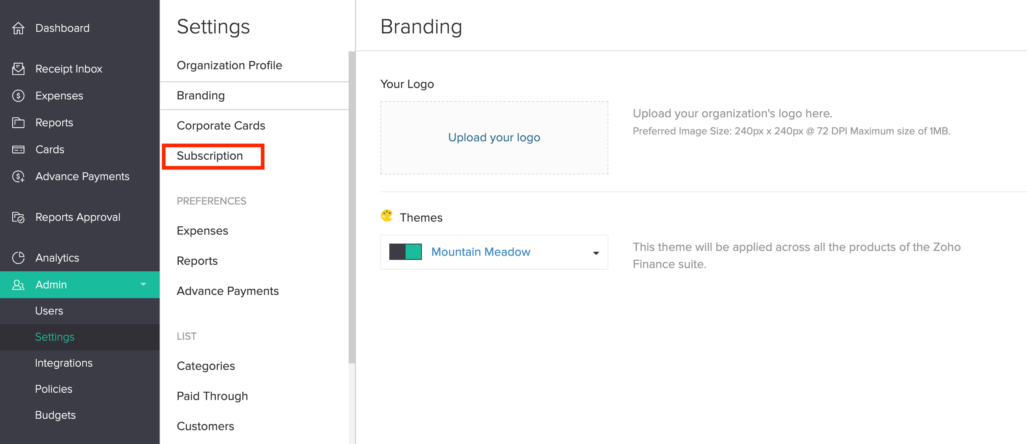Screen dimensions: 1027x444
Task: Select Mountain Meadow theme combo box
Action: (494, 252)
